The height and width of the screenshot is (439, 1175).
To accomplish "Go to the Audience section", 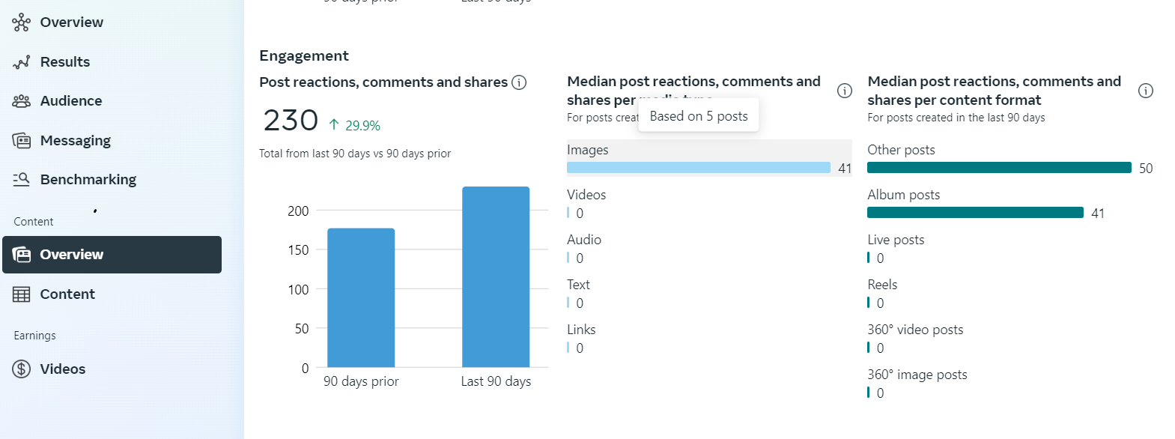I will 71,101.
